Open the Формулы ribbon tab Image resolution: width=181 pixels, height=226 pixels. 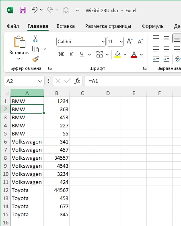coord(153,26)
